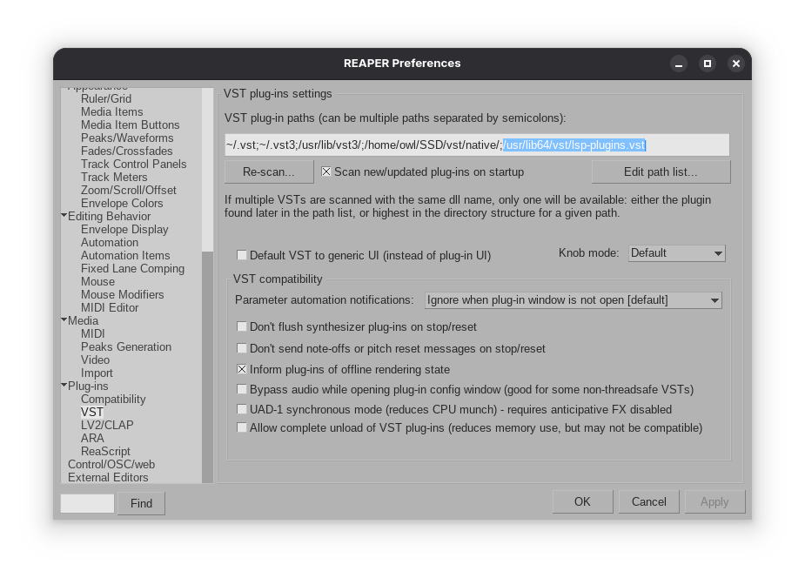The height and width of the screenshot is (578, 805).
Task: Open the Knob mode dropdown
Action: pos(677,253)
